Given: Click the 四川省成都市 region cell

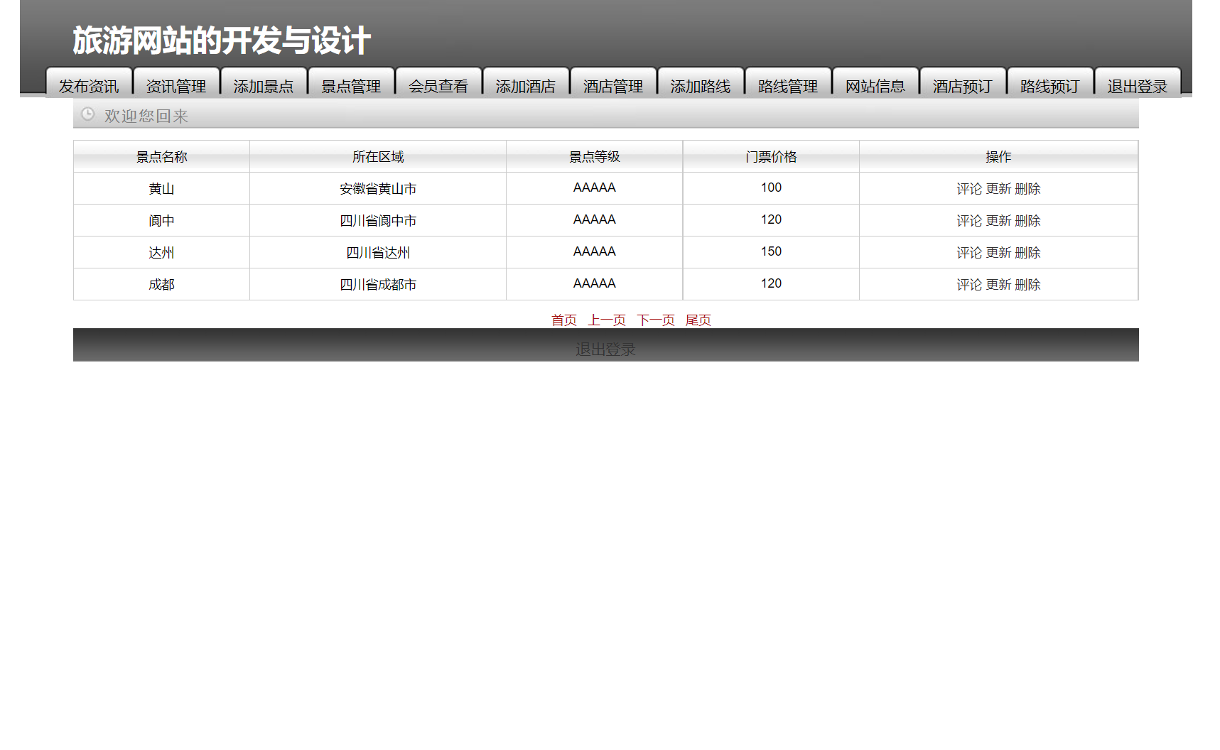Looking at the screenshot, I should 378,285.
